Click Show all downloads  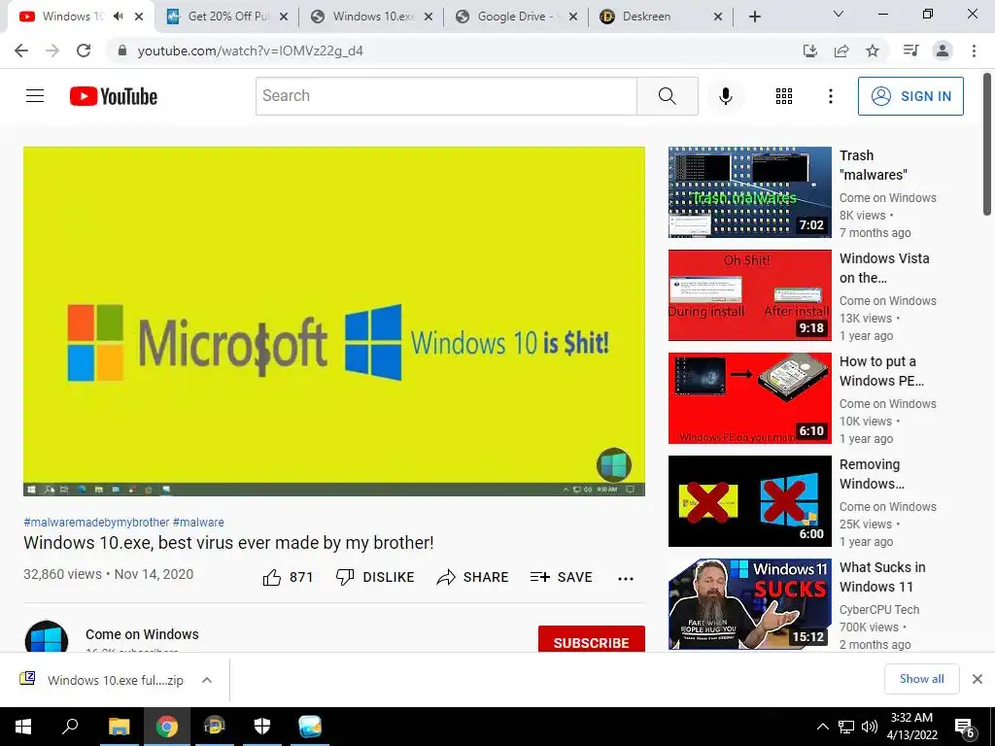point(921,679)
